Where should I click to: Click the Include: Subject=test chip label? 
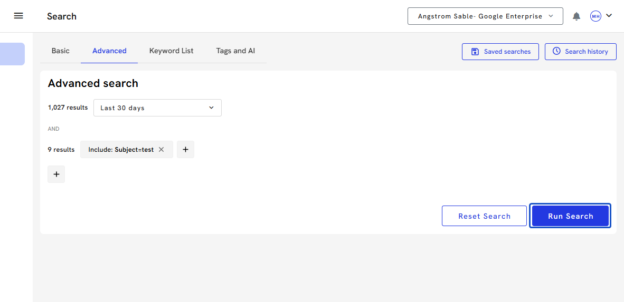121,150
